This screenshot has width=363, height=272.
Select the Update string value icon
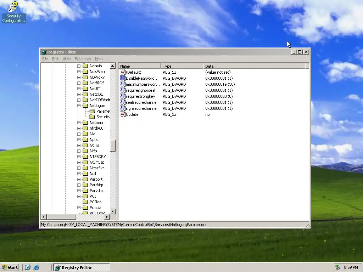[x=122, y=114]
